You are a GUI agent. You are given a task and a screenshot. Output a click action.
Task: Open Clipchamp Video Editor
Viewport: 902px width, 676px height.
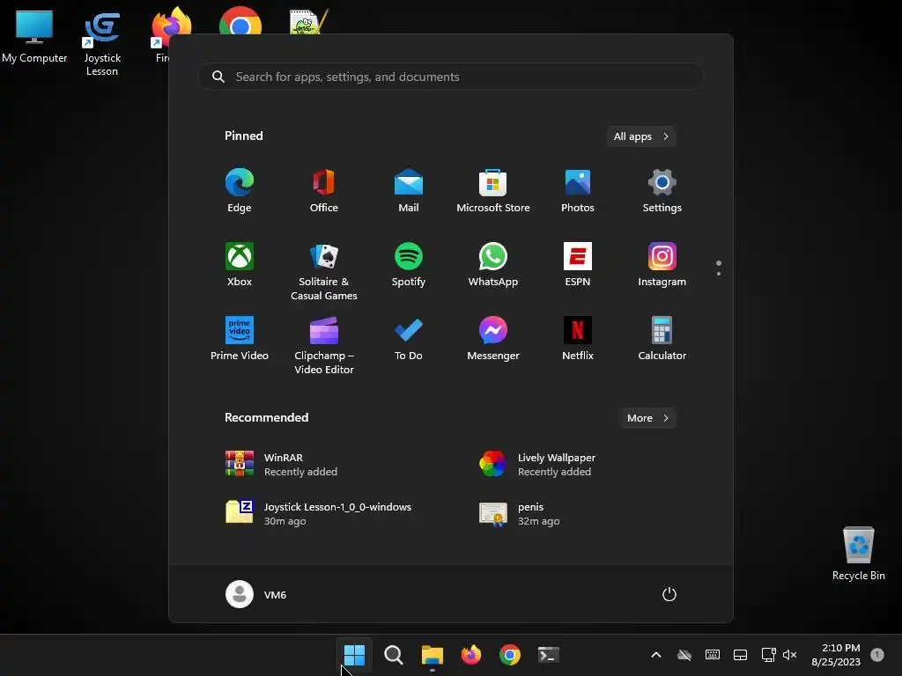[324, 345]
